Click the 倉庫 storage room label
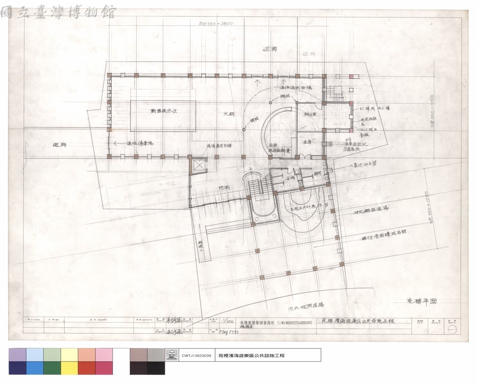This screenshot has width=478, height=385. click(307, 142)
